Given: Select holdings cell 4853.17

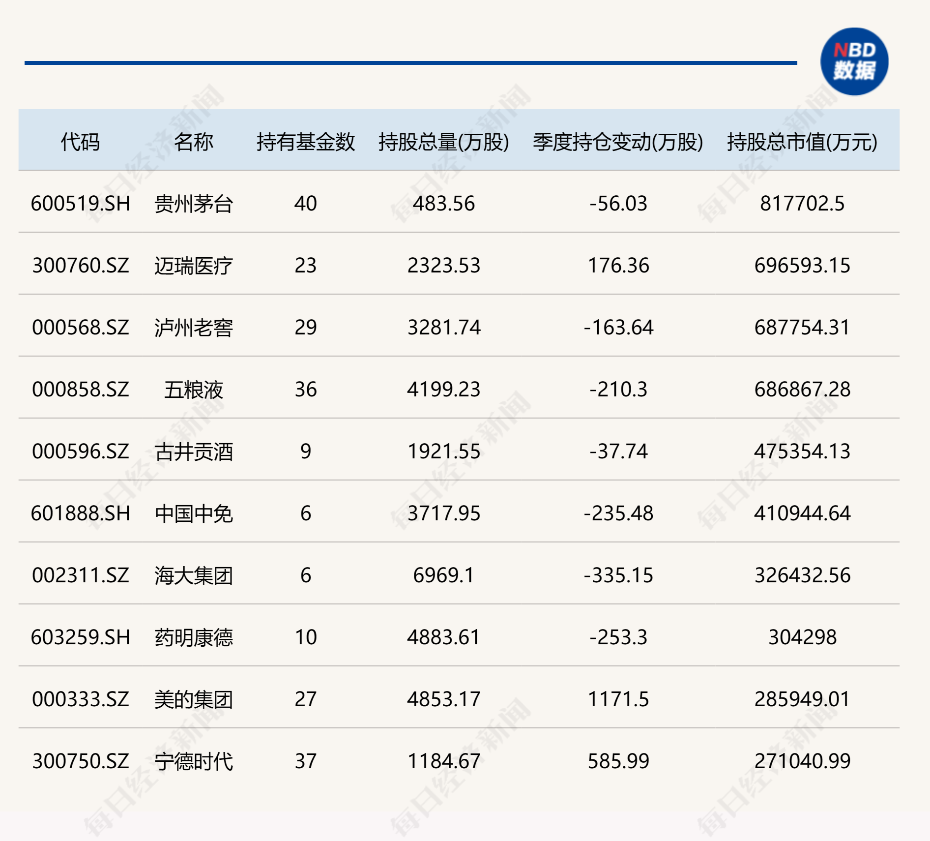Looking at the screenshot, I should pyautogui.click(x=443, y=699).
